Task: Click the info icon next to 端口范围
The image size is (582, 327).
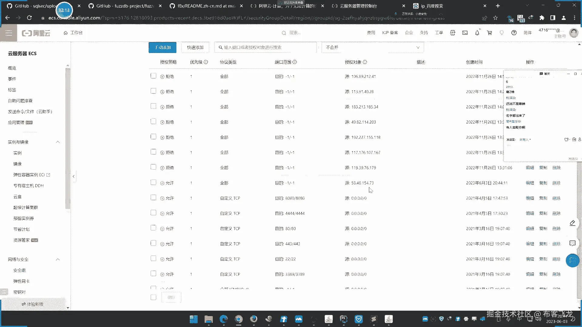Action: tap(295, 62)
